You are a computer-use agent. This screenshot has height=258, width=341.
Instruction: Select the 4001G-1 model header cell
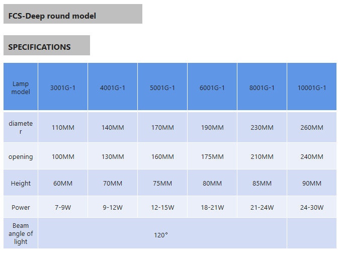113,88
